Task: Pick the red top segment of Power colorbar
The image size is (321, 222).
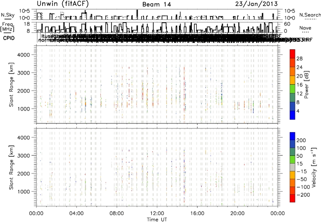Action: click(x=293, y=54)
